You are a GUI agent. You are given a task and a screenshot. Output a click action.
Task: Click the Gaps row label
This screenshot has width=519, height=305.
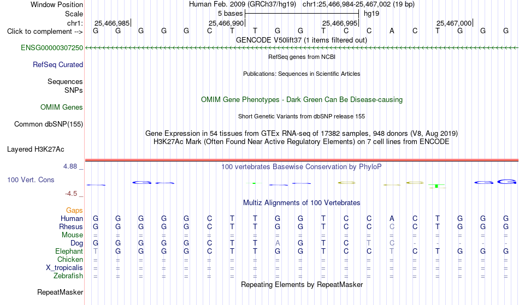click(x=74, y=211)
